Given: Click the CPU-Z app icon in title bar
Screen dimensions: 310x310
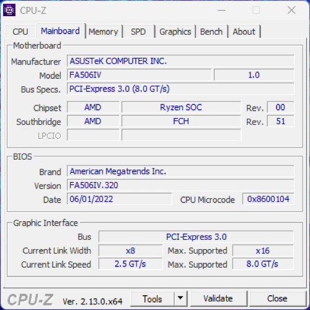Looking at the screenshot, I should (x=9, y=10).
